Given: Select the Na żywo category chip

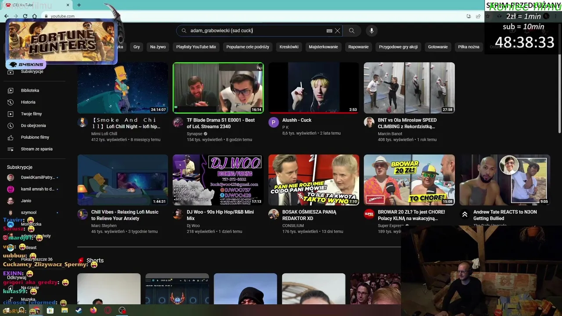Looking at the screenshot, I should [x=158, y=47].
